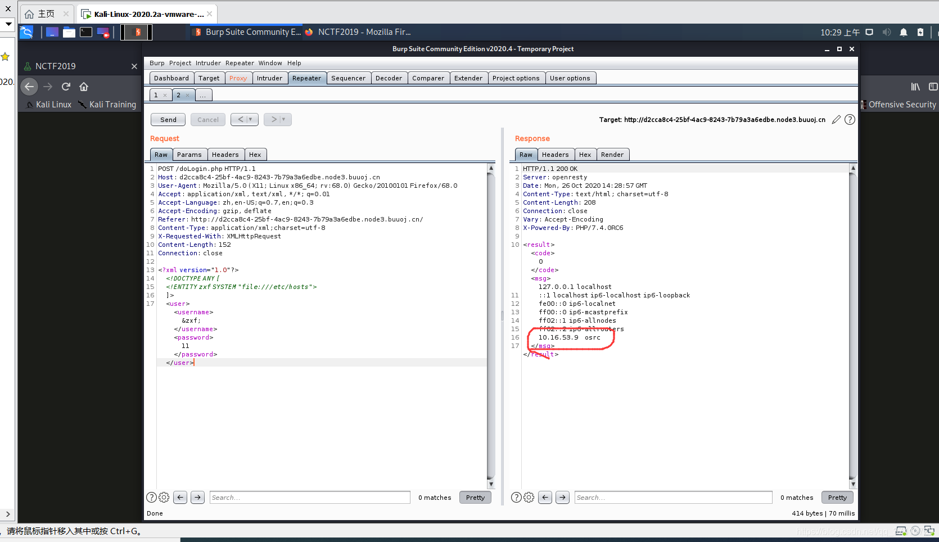
Task: Go to next request search match
Action: [197, 497]
